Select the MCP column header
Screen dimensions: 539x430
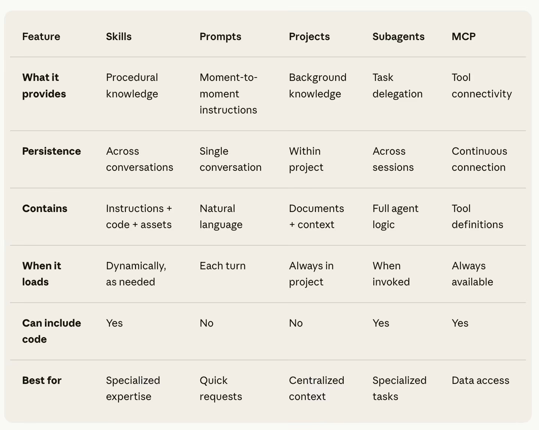point(463,37)
